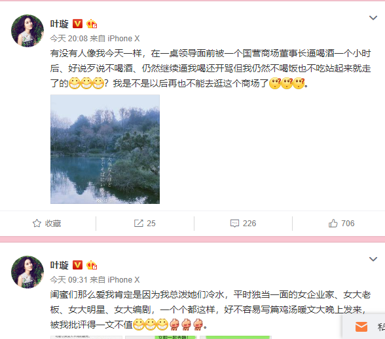Open first post timestamp 今天 20:08

[x=69, y=39]
